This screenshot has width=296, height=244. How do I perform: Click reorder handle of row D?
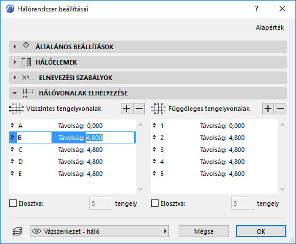13,161
